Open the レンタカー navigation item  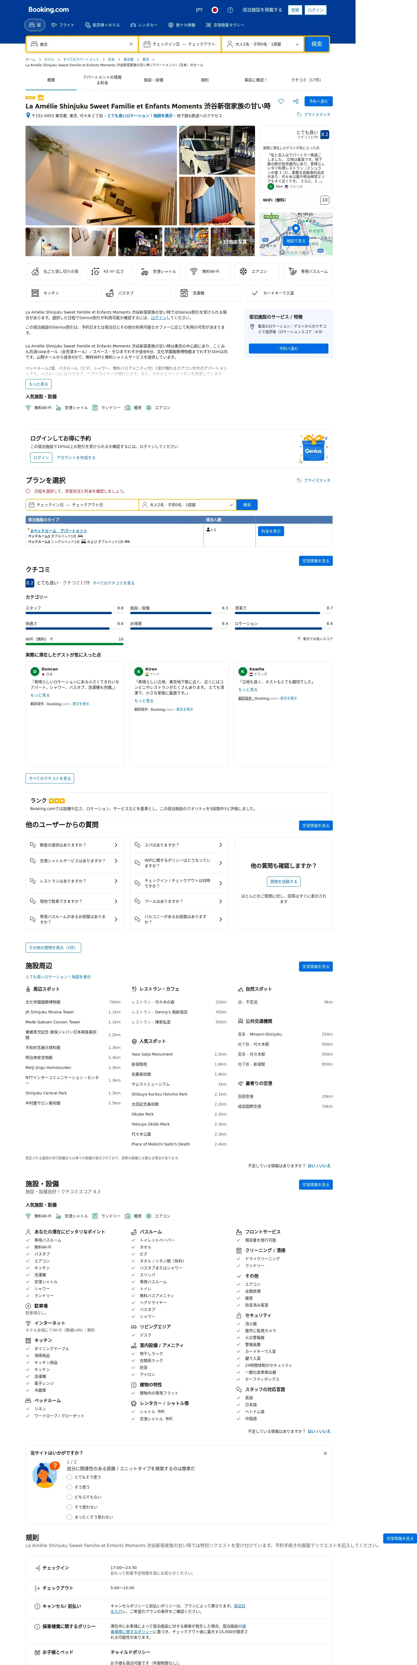144,25
